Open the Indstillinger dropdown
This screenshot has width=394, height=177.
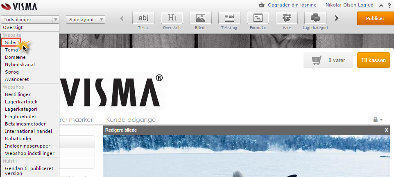point(30,19)
